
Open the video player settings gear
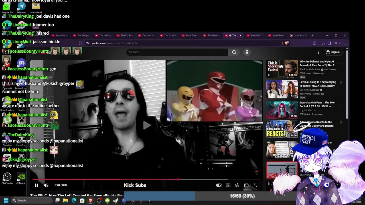click(237, 185)
